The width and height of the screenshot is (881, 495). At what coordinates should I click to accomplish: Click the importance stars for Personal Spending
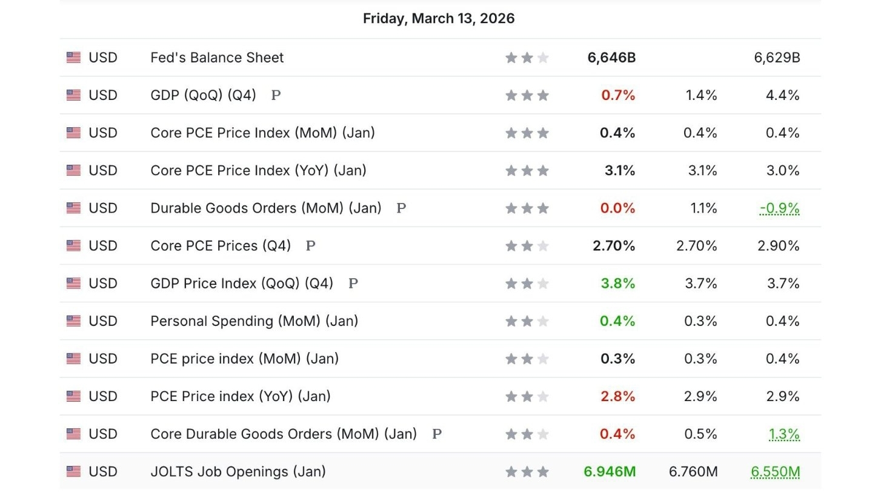point(527,321)
